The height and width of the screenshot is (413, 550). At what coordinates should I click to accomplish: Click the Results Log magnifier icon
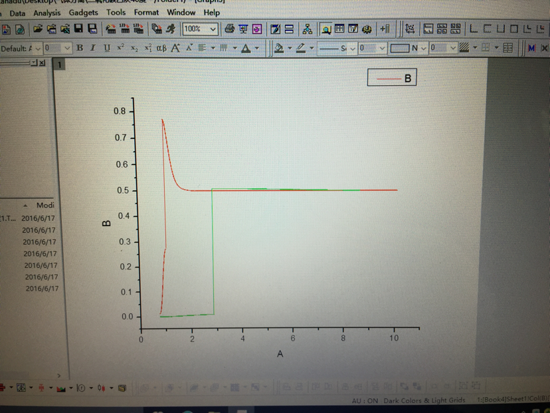click(x=326, y=29)
